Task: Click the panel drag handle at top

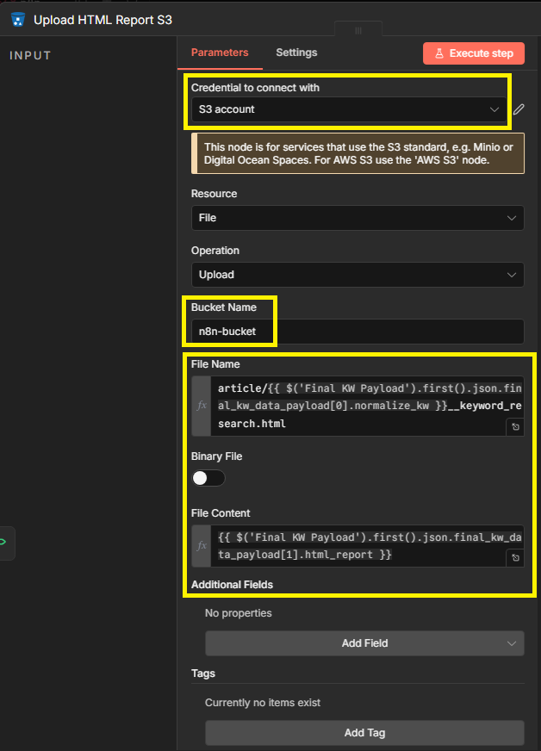Action: point(358,31)
